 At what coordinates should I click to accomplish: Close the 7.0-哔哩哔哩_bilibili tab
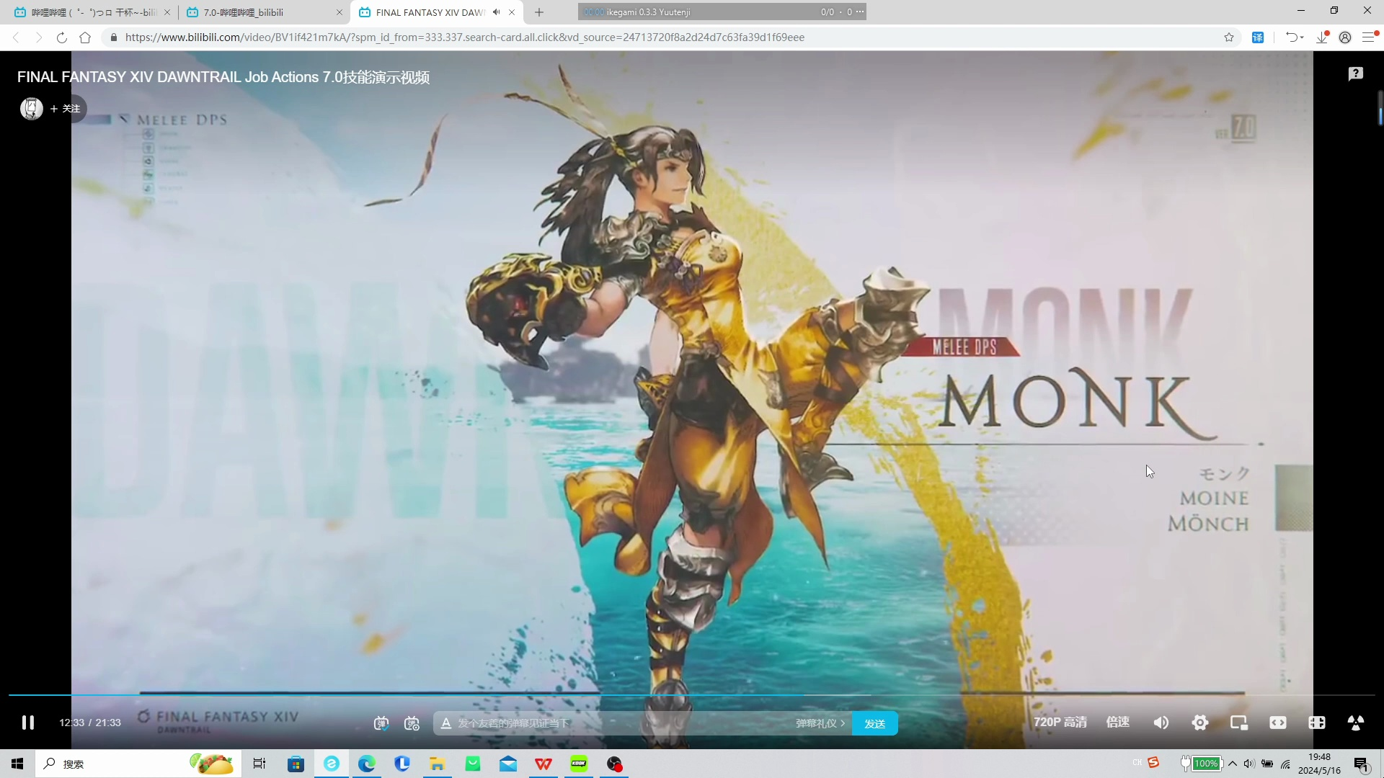(340, 12)
